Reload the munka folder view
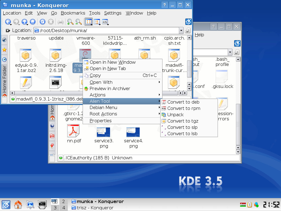 tap(43, 22)
